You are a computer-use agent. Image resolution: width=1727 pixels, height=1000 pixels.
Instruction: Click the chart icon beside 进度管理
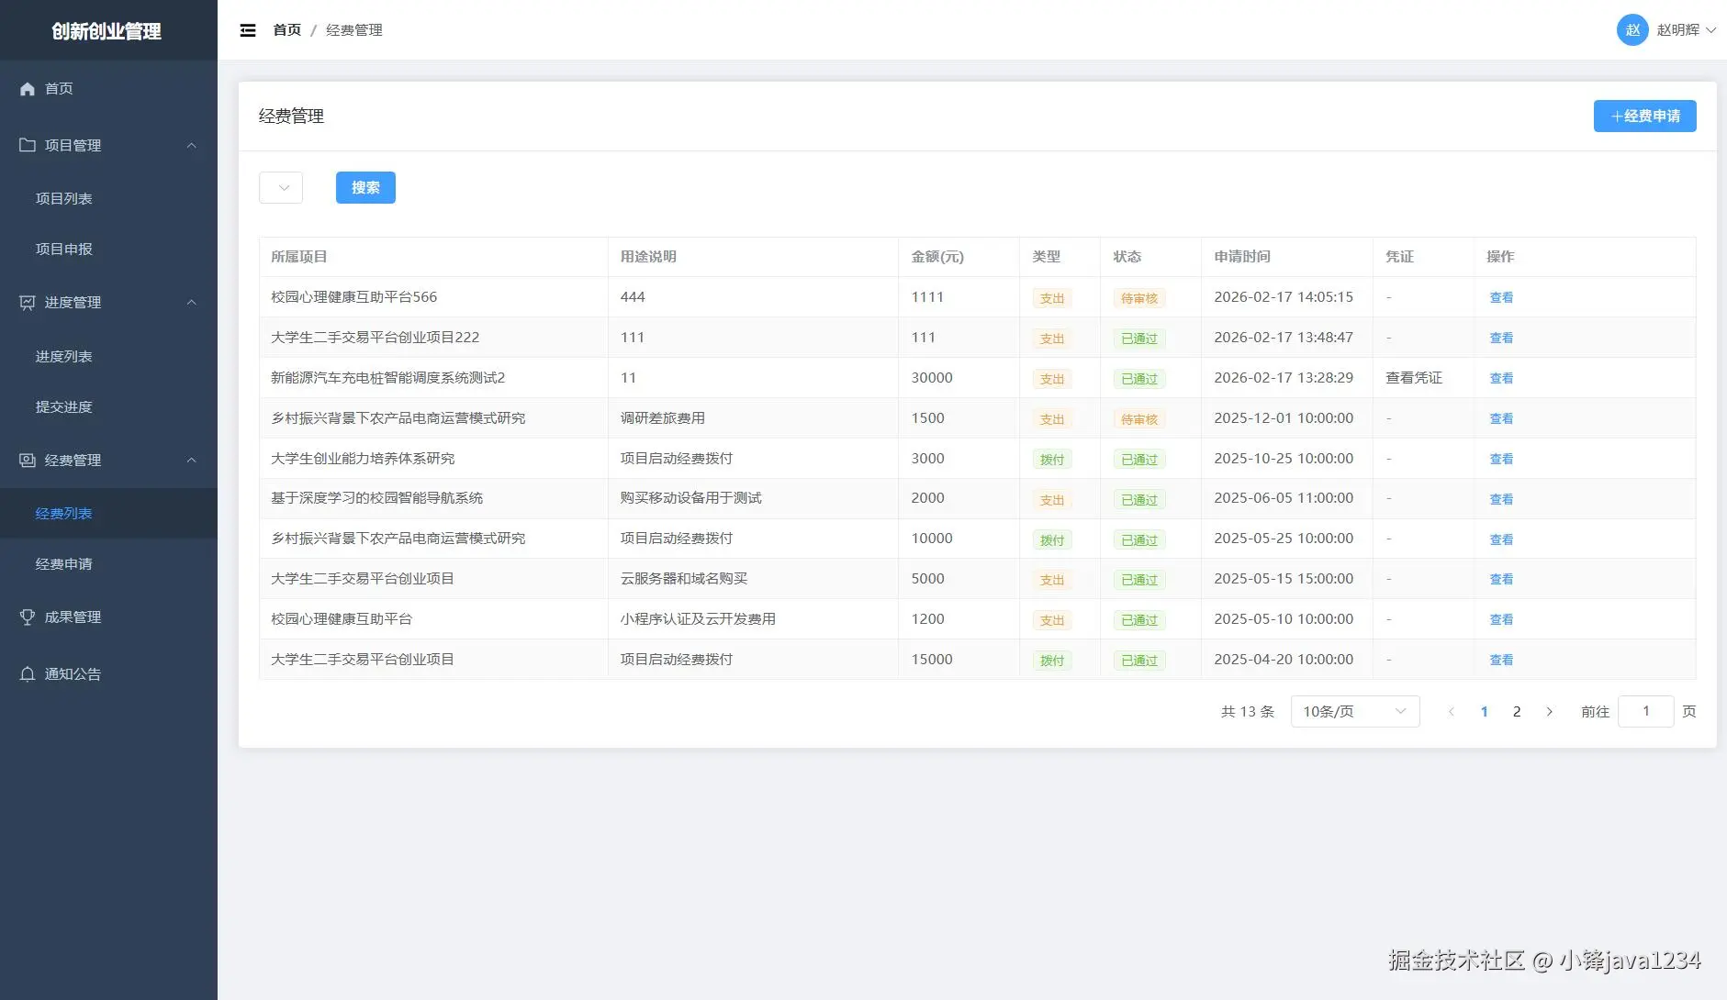pos(28,303)
